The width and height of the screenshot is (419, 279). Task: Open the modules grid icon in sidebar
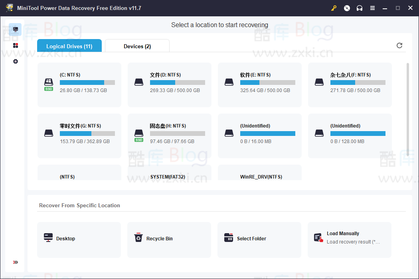[15, 45]
